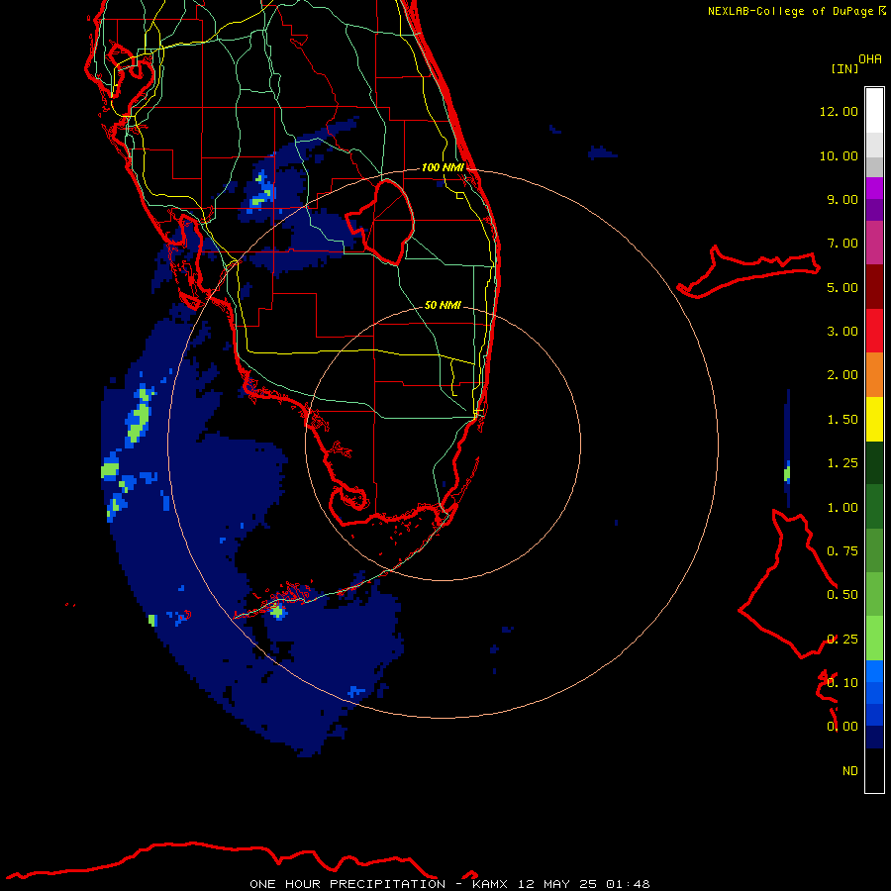891x891 pixels.
Task: Select the 1.00 legend value
Action: [x=842, y=508]
